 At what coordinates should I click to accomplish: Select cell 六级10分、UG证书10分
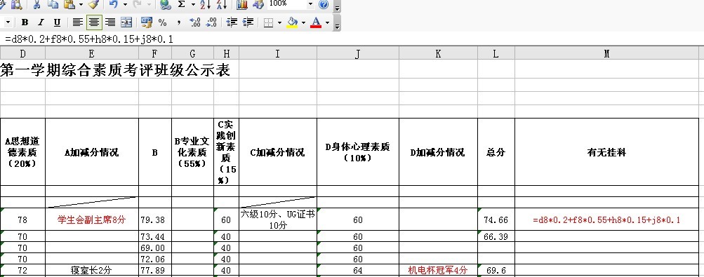278,219
